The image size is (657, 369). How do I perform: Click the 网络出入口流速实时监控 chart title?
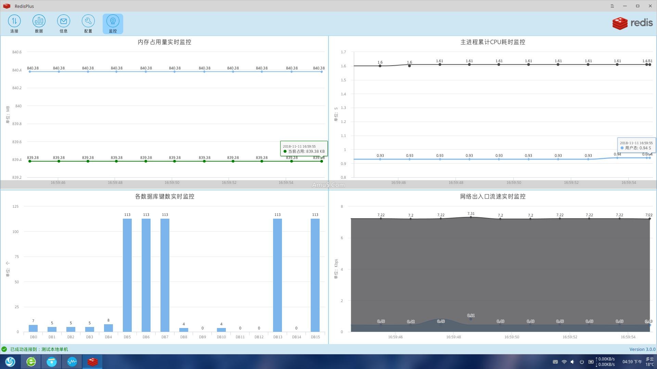[492, 196]
